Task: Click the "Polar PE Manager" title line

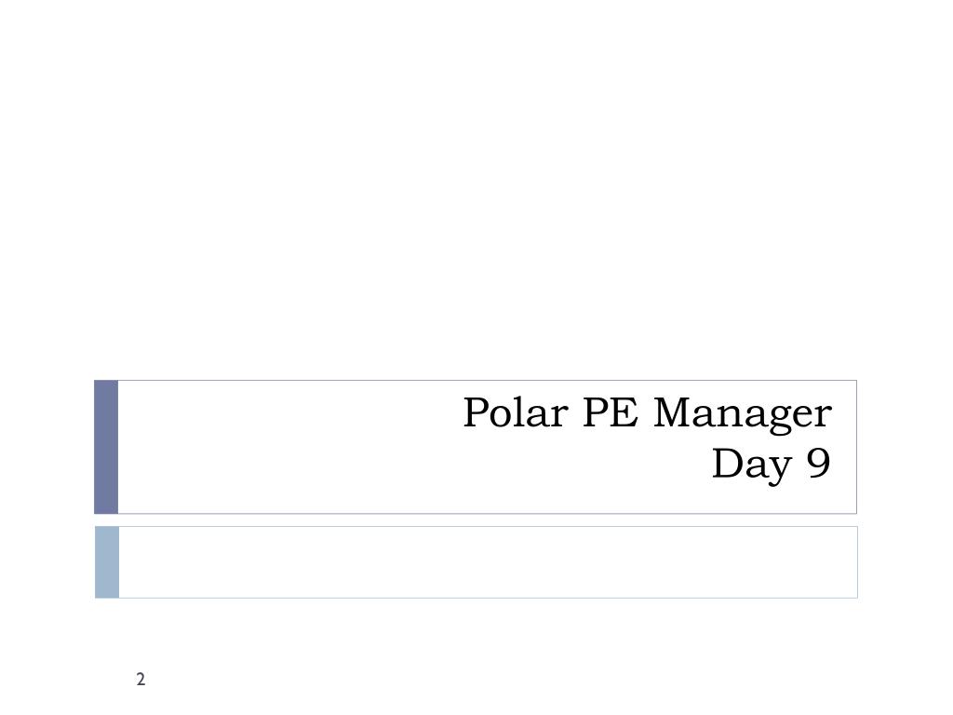Action: click(648, 414)
